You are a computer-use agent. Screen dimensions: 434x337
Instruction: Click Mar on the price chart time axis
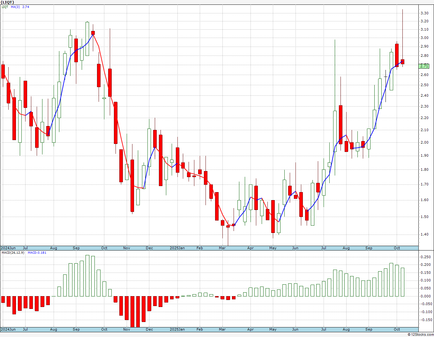[222, 248]
